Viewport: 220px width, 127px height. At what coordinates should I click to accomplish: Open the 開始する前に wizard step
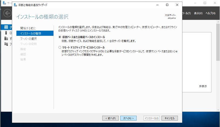coord(28,28)
